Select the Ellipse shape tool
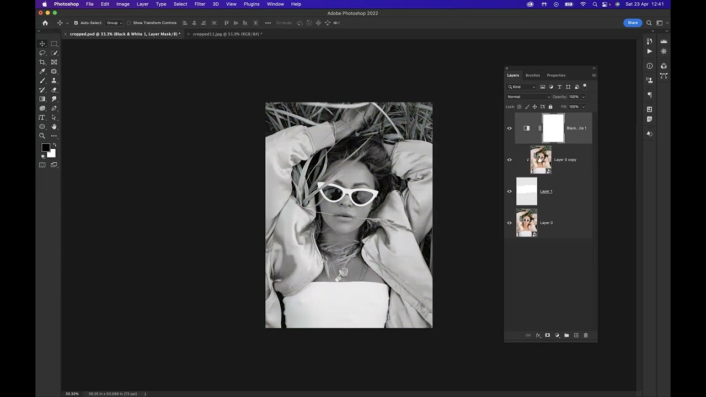The image size is (706, 397). [x=42, y=127]
